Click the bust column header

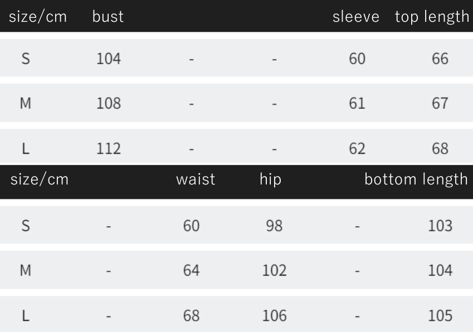pos(108,17)
